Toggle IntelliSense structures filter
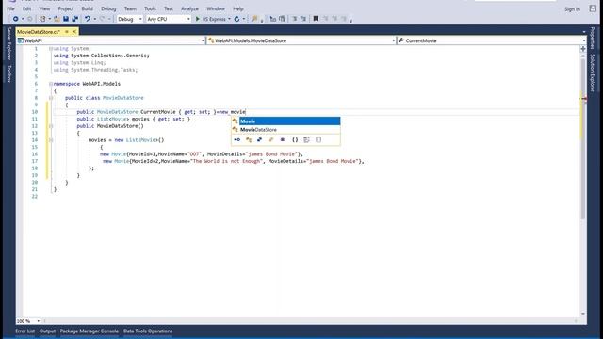 pyautogui.click(x=260, y=140)
